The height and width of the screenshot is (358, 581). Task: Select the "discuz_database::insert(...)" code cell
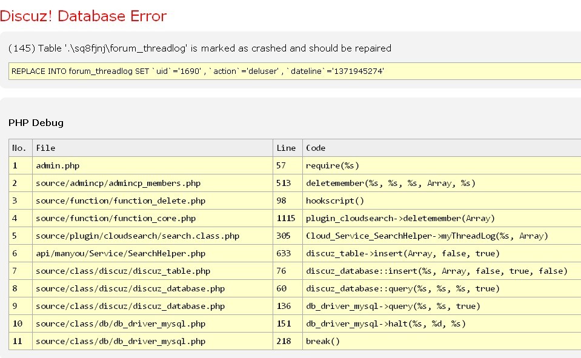coord(442,271)
